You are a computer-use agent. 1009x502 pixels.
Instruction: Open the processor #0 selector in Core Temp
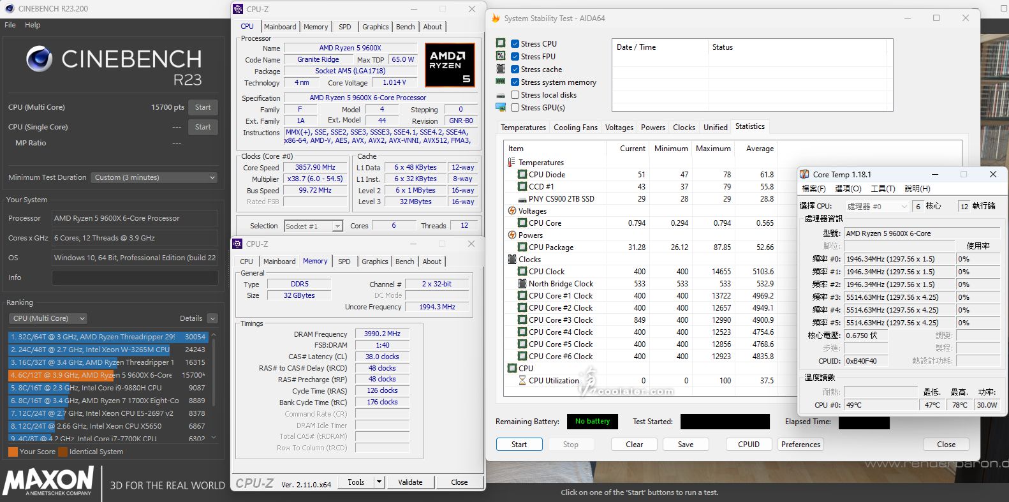click(x=877, y=206)
